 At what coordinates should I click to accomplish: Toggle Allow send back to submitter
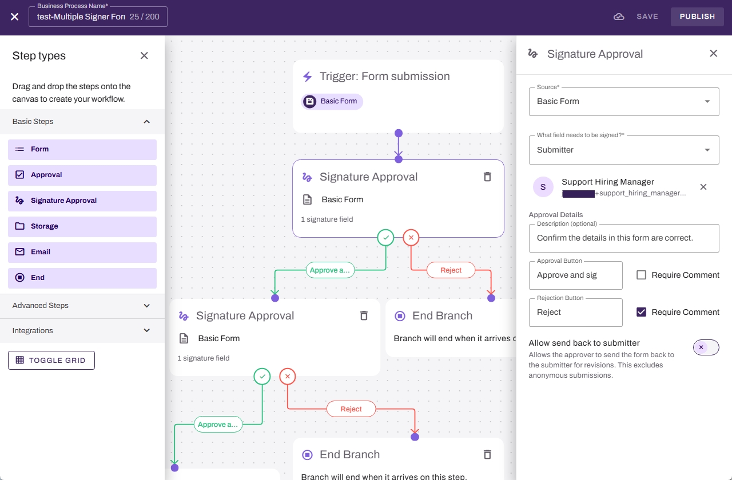pos(706,347)
